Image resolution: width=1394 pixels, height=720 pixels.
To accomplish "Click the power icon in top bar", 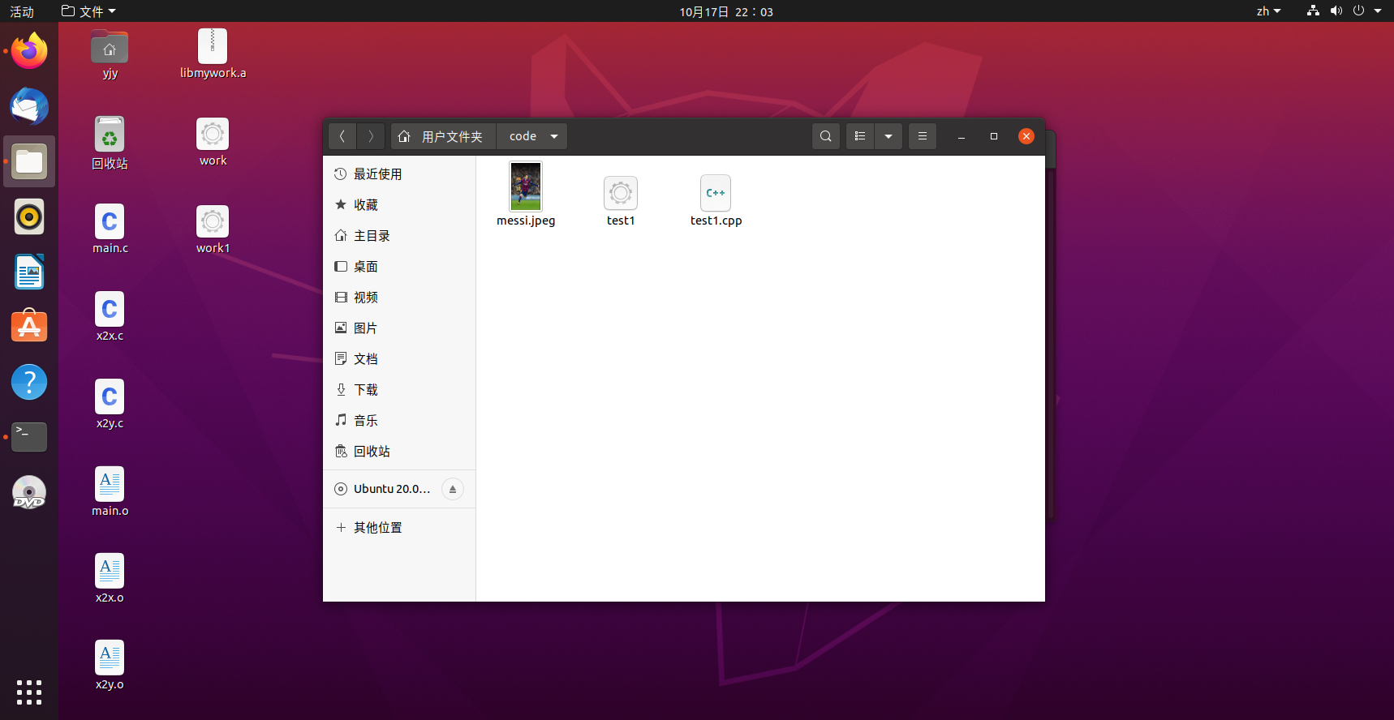I will [x=1358, y=11].
